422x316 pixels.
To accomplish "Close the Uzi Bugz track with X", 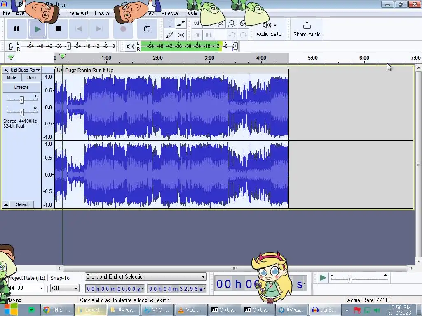I will [6, 70].
